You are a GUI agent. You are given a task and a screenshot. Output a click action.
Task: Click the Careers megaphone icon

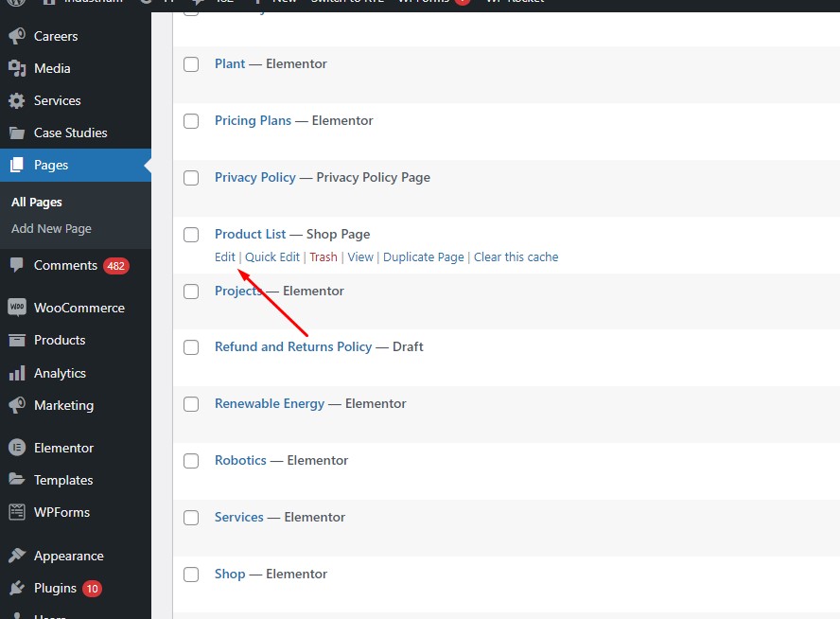[17, 36]
